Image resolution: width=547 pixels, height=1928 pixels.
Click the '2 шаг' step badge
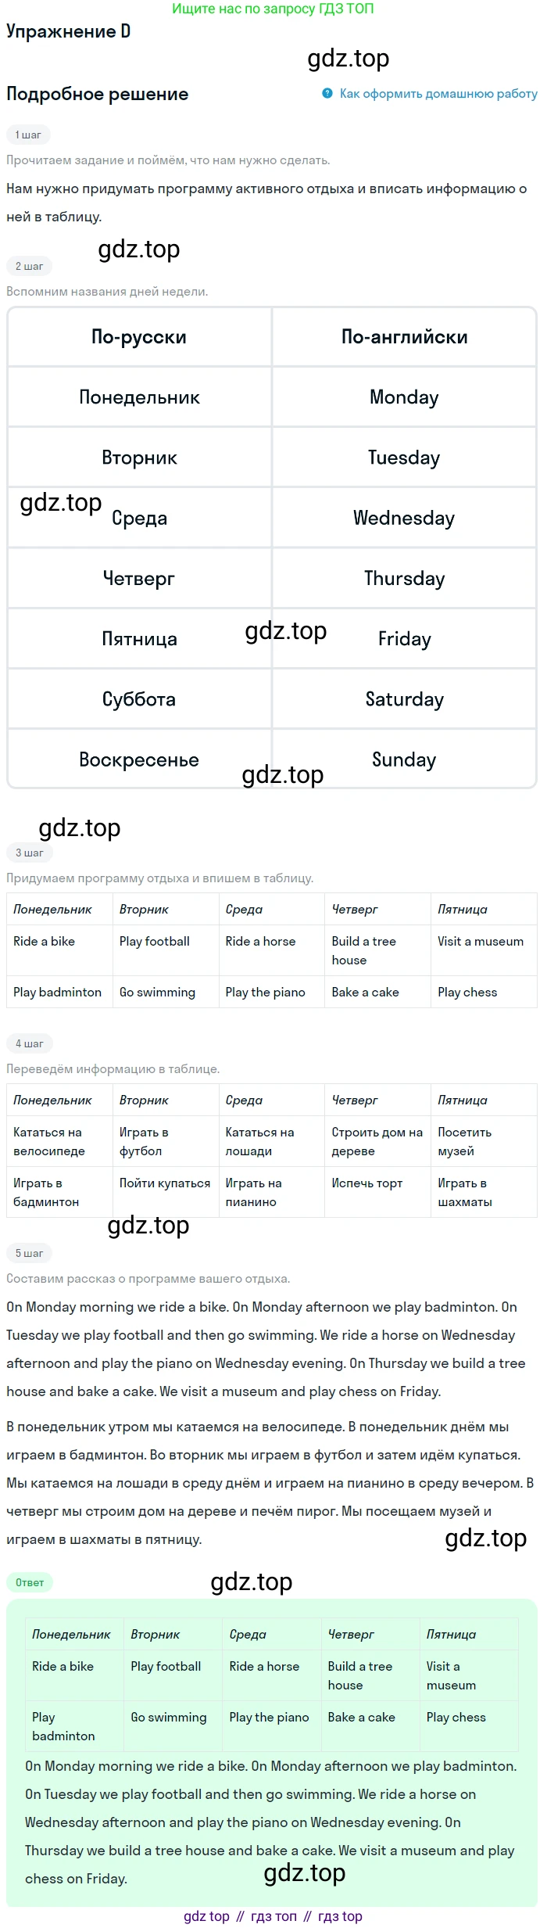(x=29, y=266)
